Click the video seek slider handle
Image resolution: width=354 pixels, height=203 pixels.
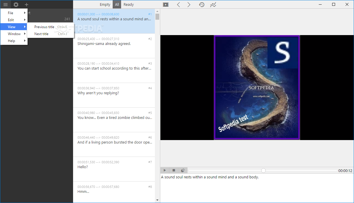click(263, 171)
